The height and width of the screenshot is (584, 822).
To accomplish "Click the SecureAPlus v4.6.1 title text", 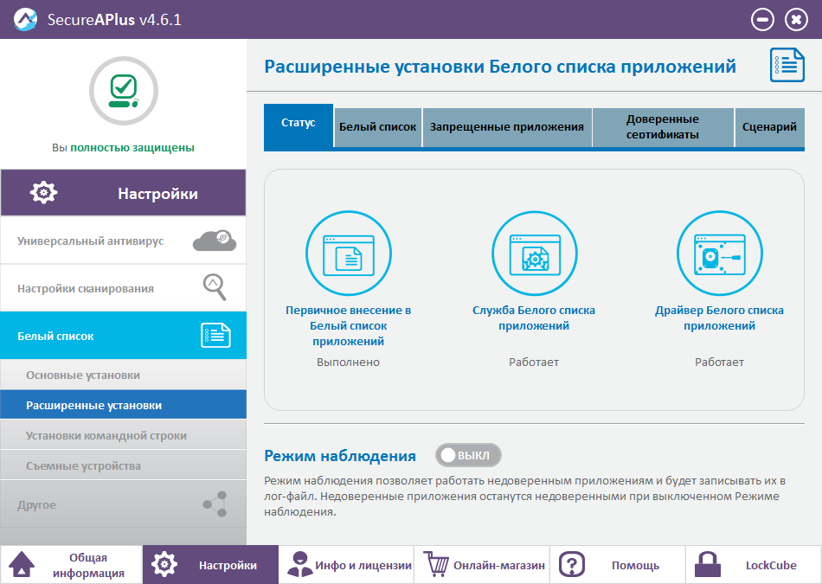I will pos(114,19).
